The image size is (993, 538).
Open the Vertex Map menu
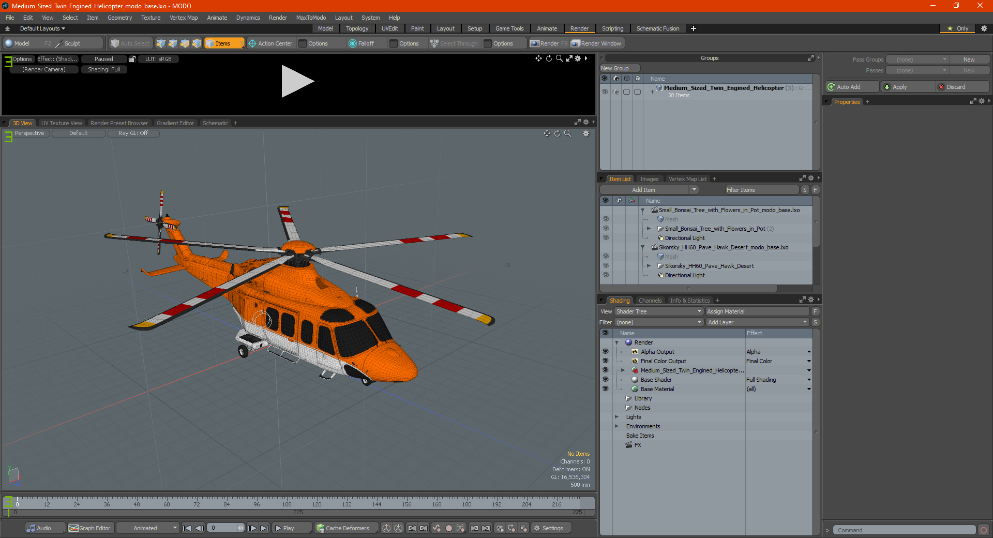[x=184, y=18]
